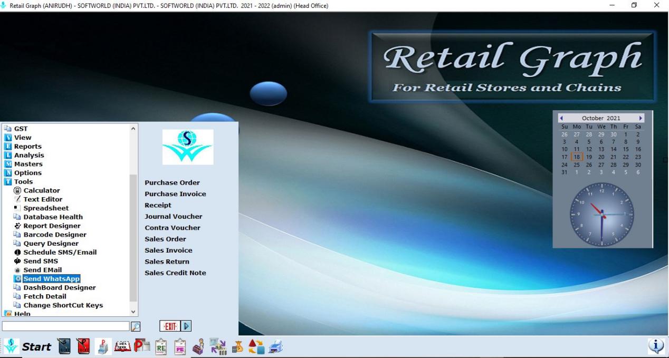
Task: Open the Sales Order link
Action: tap(166, 239)
